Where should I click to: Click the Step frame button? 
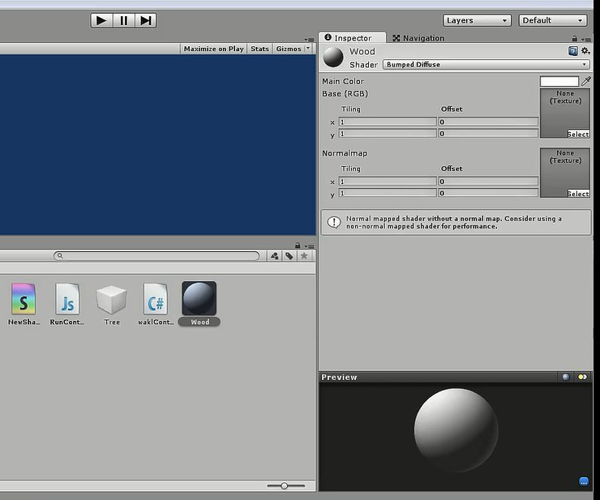tap(145, 20)
